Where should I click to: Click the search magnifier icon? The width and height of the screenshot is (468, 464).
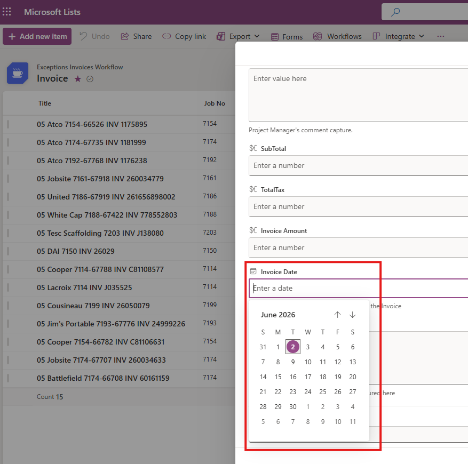pyautogui.click(x=395, y=12)
